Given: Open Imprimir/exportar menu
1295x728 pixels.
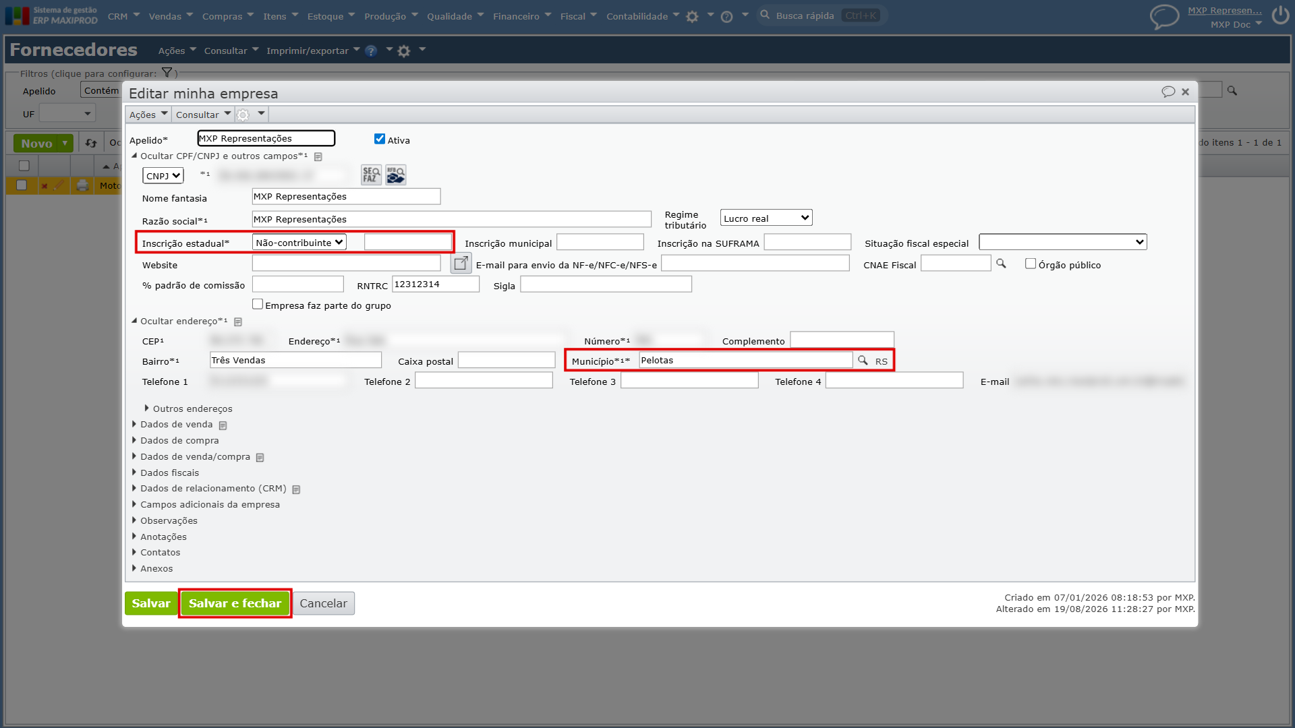Looking at the screenshot, I should click(x=313, y=51).
